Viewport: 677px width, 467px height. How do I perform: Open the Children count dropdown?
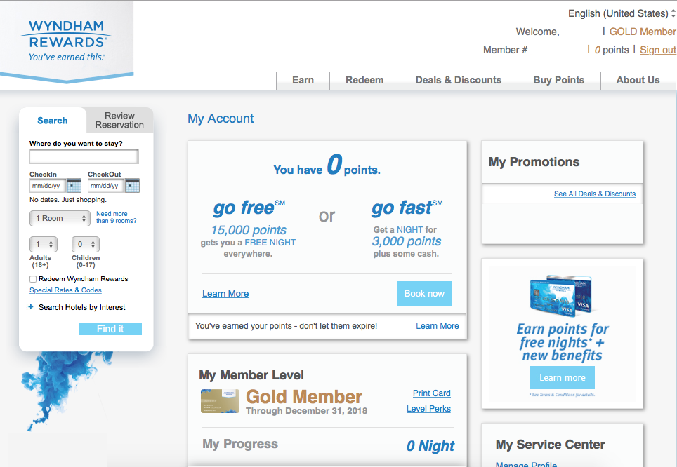click(86, 245)
